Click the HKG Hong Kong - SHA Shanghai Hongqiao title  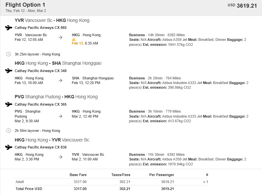(x=58, y=63)
